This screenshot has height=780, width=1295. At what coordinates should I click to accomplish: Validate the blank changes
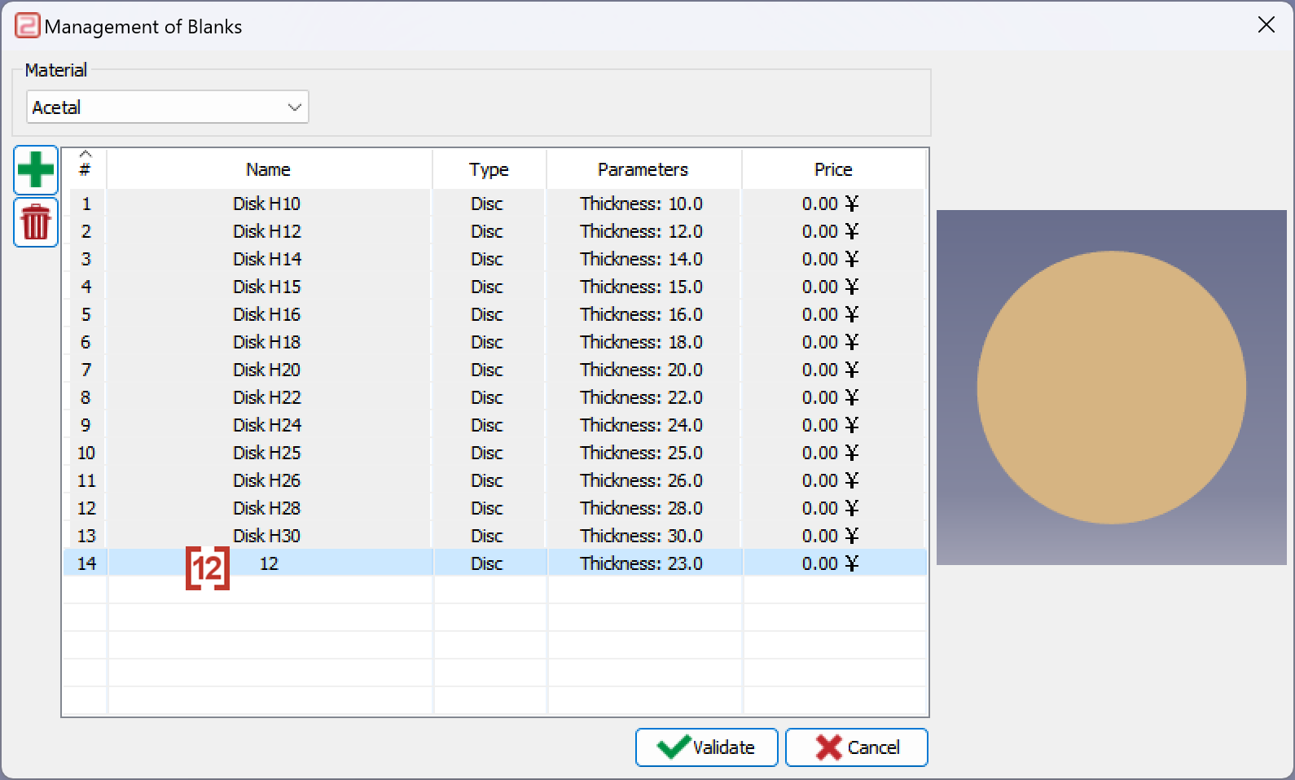click(707, 747)
